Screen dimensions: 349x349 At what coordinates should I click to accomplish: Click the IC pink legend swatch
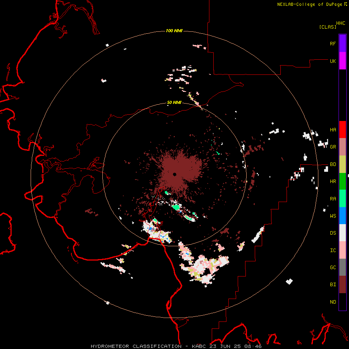point(342,250)
